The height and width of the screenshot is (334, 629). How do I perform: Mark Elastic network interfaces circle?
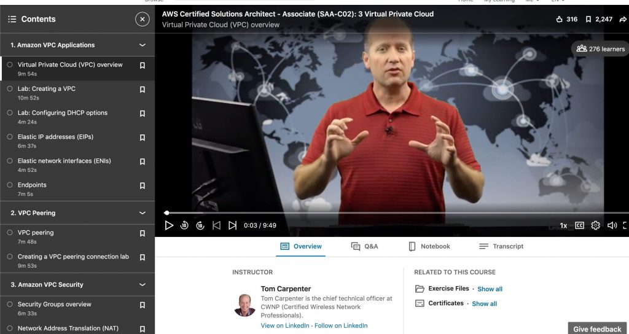[10, 161]
